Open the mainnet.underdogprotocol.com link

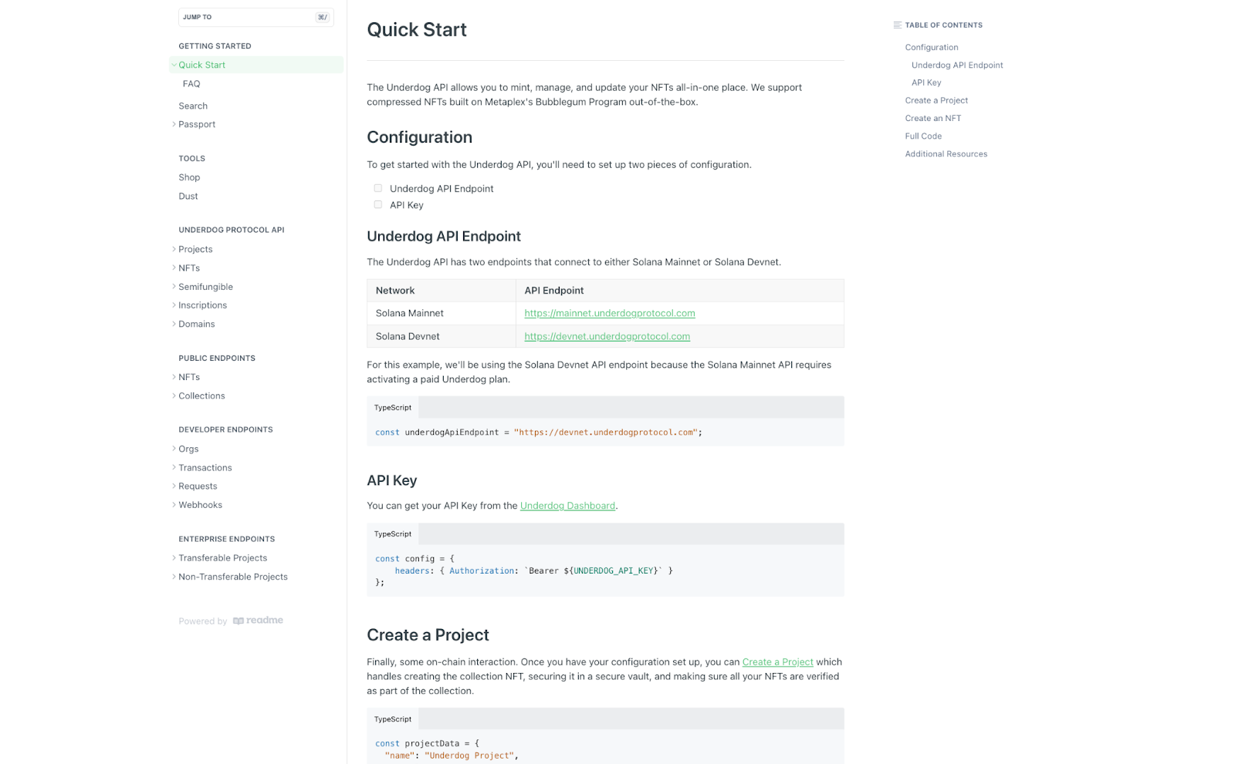610,313
